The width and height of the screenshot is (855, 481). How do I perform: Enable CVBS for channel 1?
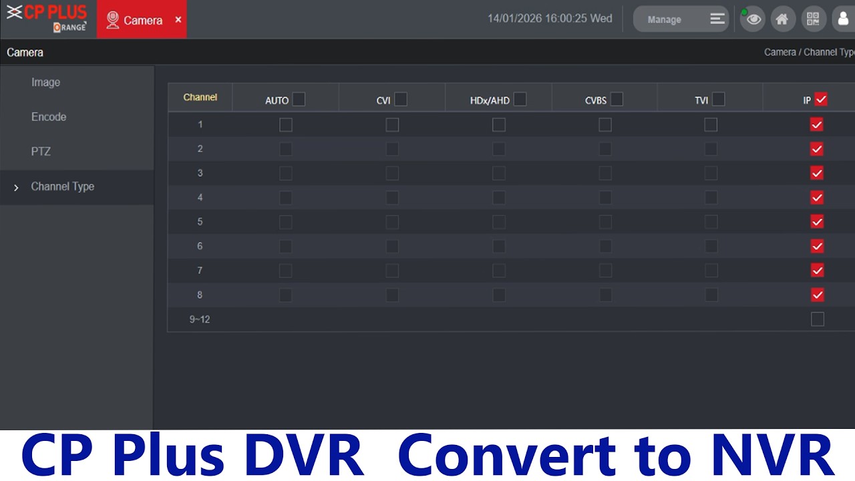(605, 125)
